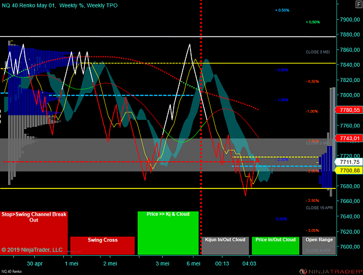
Task: Select the 7711,75 current price marker
Action: click(349, 162)
